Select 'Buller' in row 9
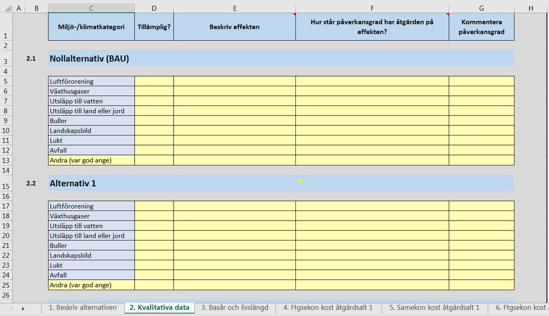Screen dimensions: 549x316 pos(91,121)
